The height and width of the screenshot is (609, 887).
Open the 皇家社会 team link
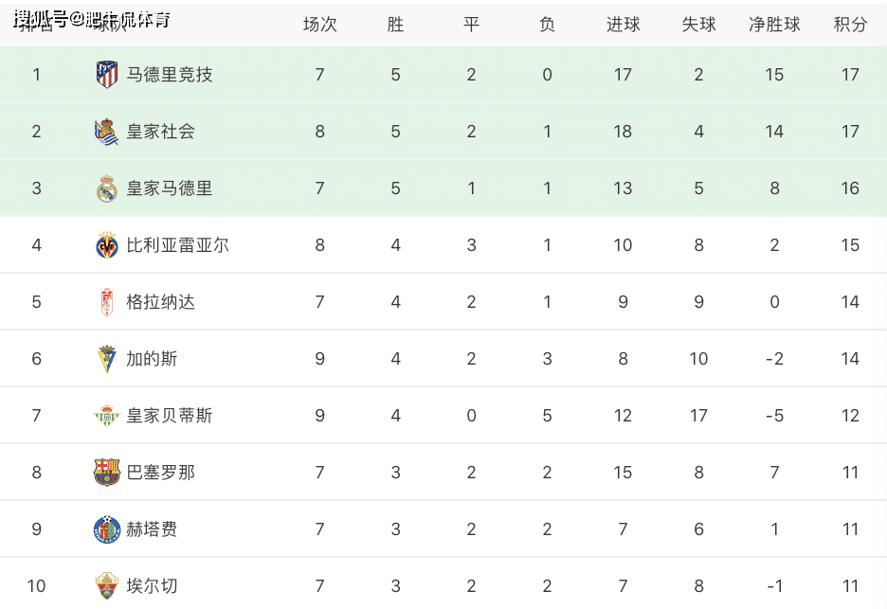tap(161, 132)
